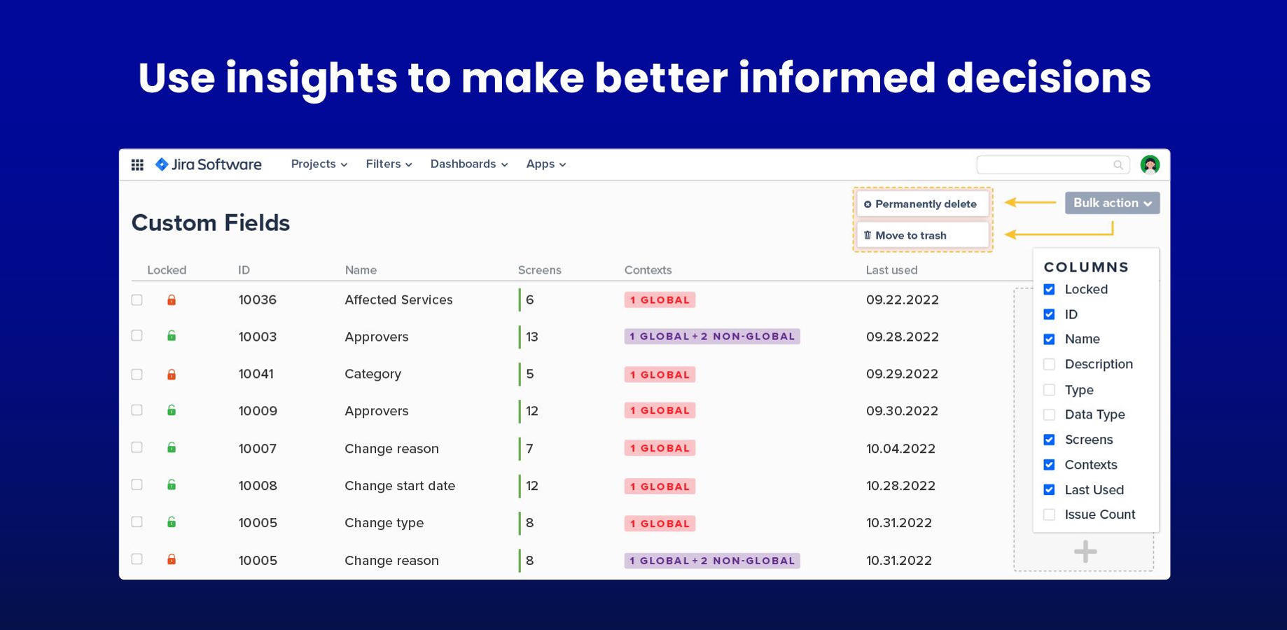The height and width of the screenshot is (630, 1287).
Task: Choose Permanently delete from bulk actions
Action: pyautogui.click(x=922, y=204)
